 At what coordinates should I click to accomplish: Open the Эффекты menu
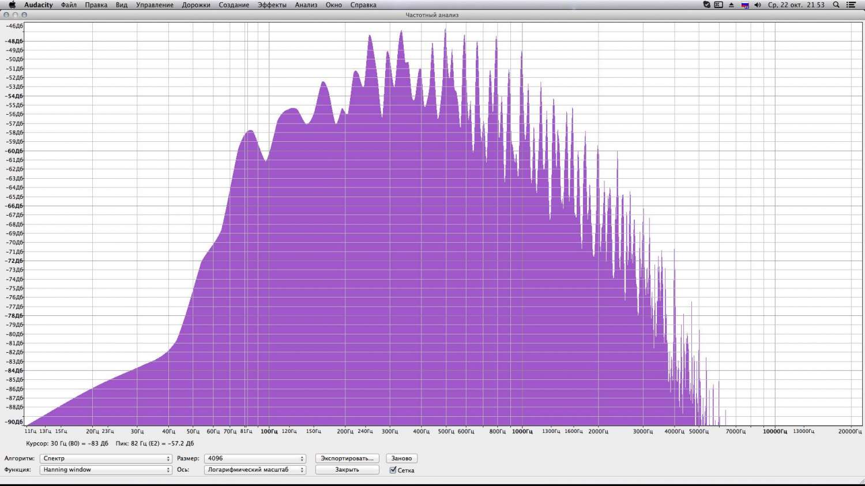(272, 5)
